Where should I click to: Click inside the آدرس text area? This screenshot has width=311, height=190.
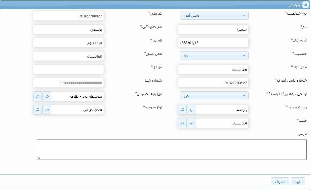pos(172,150)
